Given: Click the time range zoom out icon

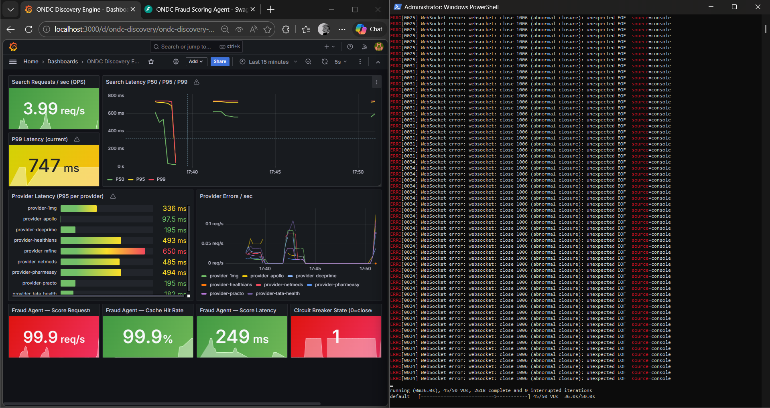Looking at the screenshot, I should (x=308, y=62).
